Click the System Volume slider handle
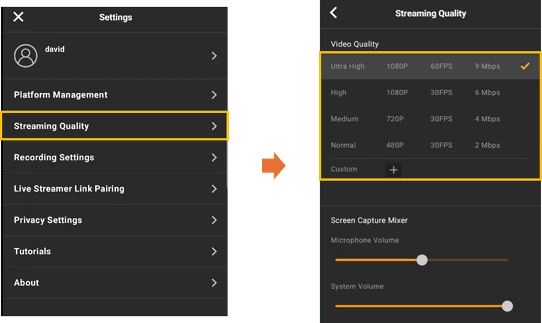The height and width of the screenshot is (323, 542). click(508, 306)
